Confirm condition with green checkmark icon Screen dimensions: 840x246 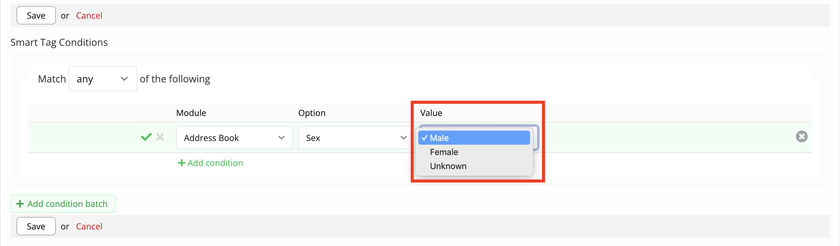point(146,137)
